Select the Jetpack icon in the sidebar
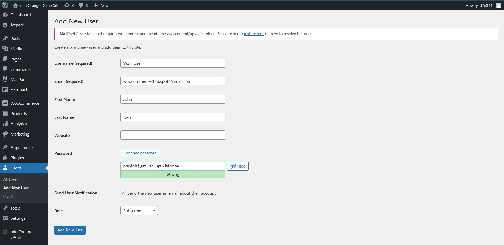Viewport: 504px width, 245px height. pyautogui.click(x=5, y=25)
